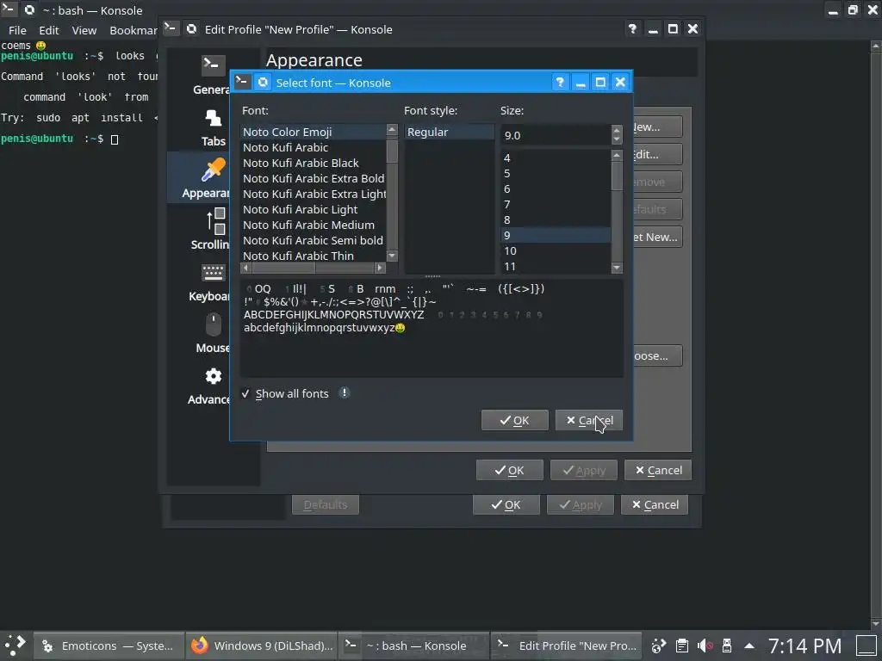The image size is (882, 661).
Task: Click the Show Desktop icon on the taskbar
Action: pyautogui.click(x=866, y=646)
